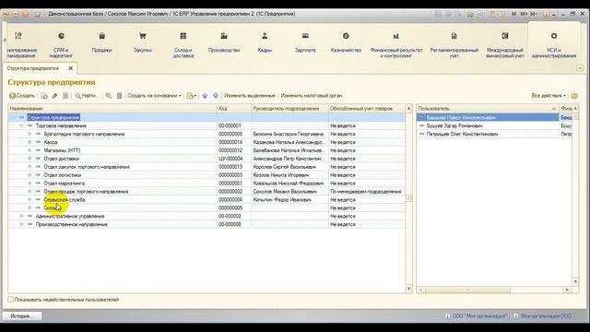Open the print or reports dropdown icon
Viewport: 590px width, 332px height.
point(192,96)
